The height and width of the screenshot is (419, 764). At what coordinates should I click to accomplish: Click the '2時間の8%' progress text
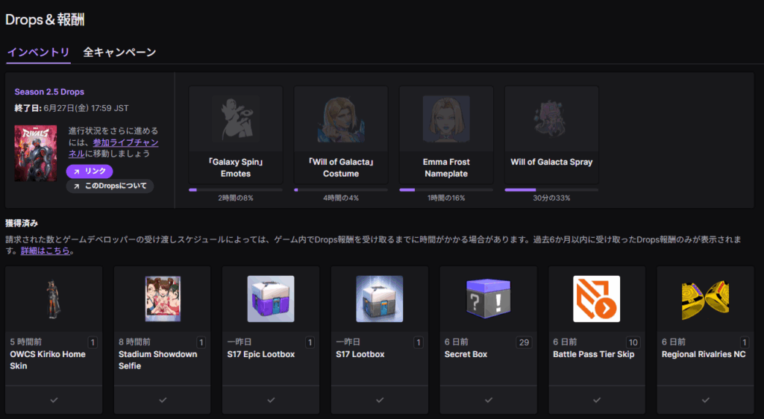236,198
